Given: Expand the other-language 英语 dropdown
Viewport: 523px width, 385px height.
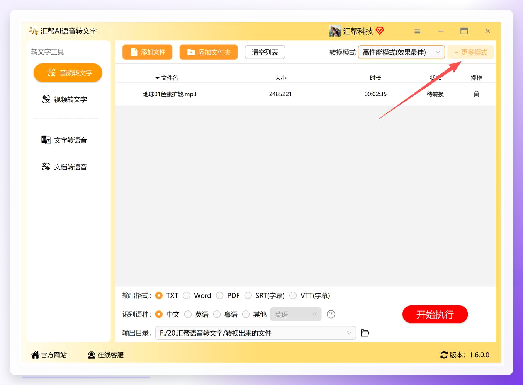Looking at the screenshot, I should coord(296,314).
